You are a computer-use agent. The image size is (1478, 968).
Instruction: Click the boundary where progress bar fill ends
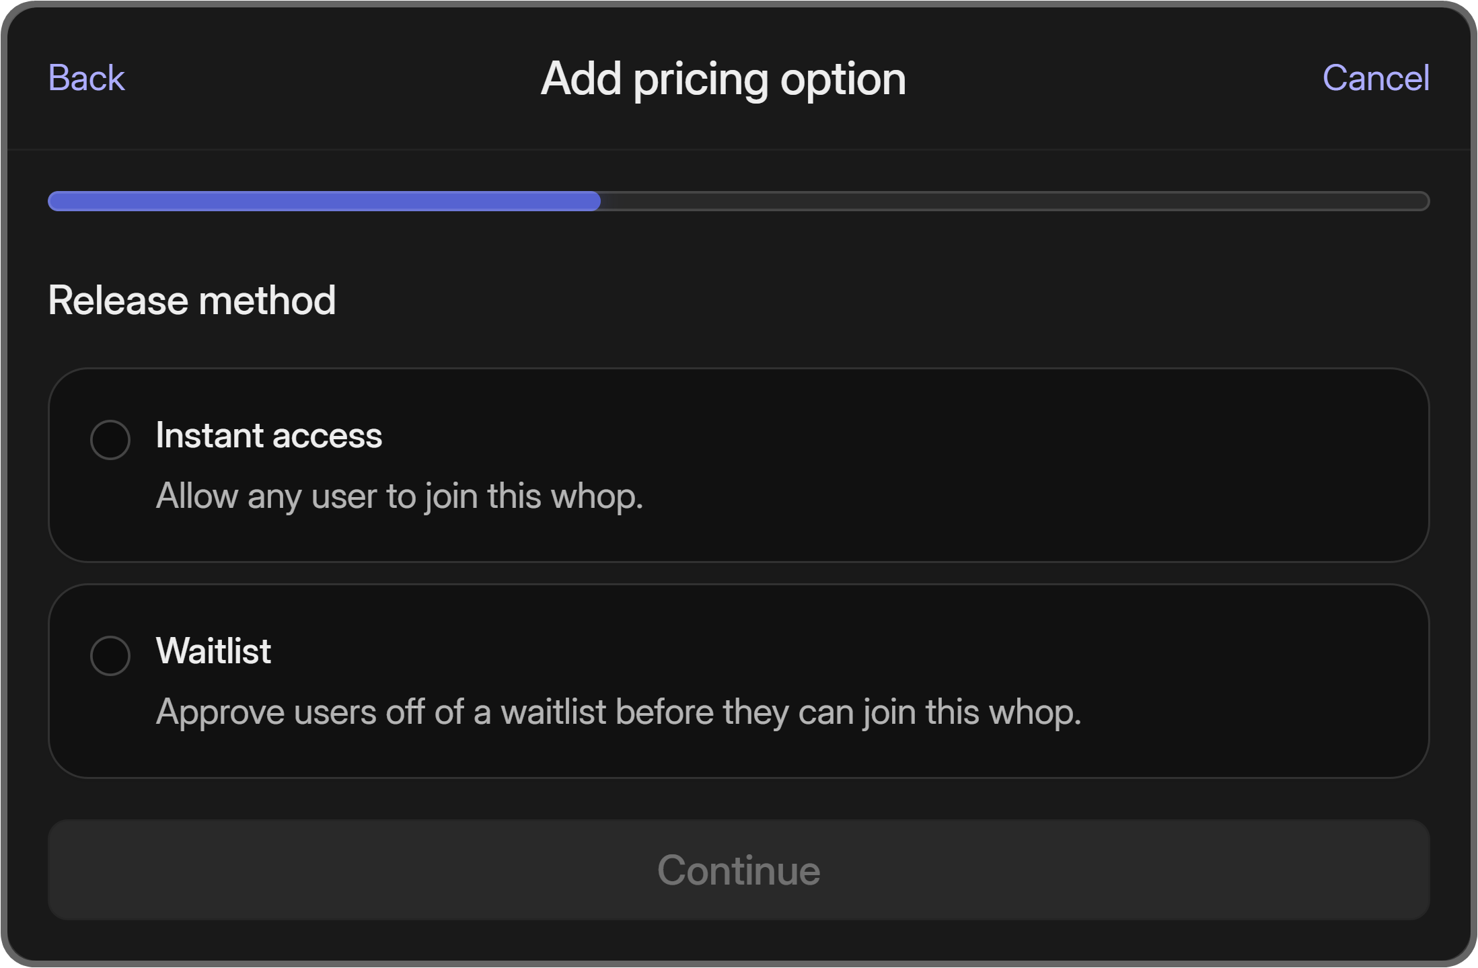pyautogui.click(x=599, y=201)
